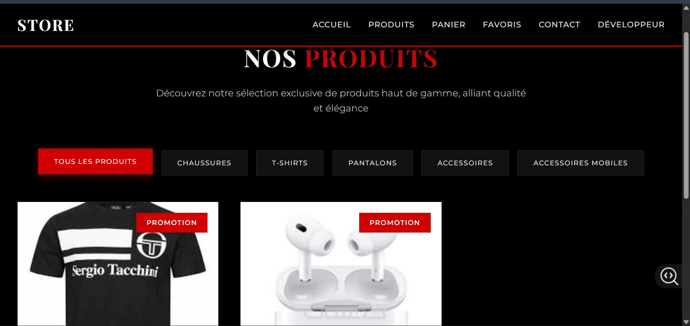Navigate to Contact
The height and width of the screenshot is (326, 690).
559,24
